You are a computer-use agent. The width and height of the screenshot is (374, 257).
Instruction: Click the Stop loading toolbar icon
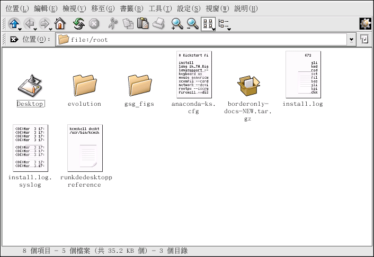point(94,24)
